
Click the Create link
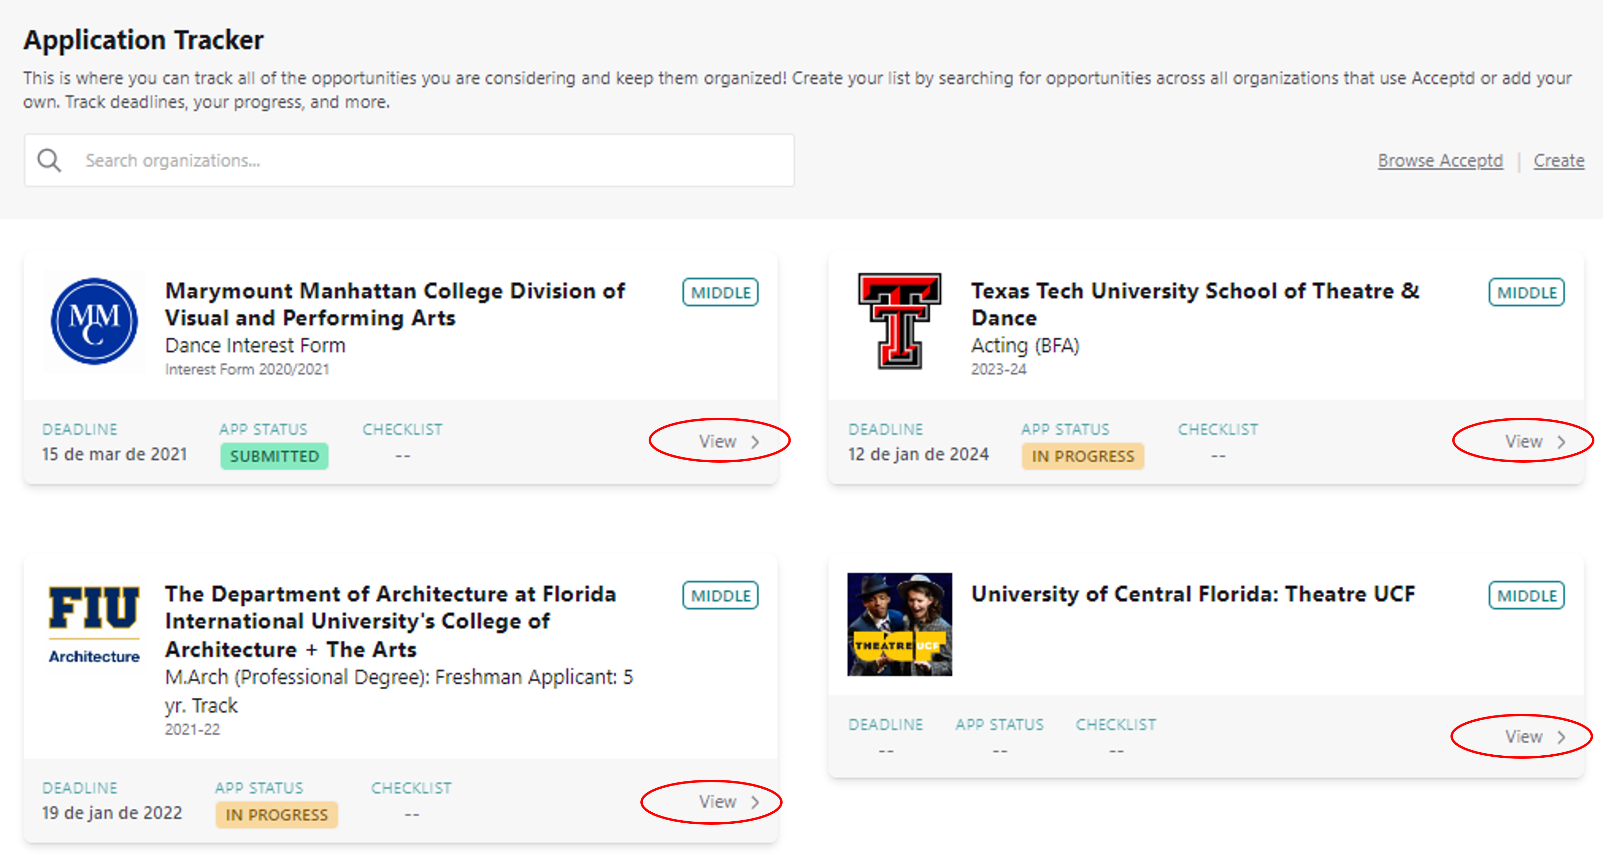[1558, 160]
